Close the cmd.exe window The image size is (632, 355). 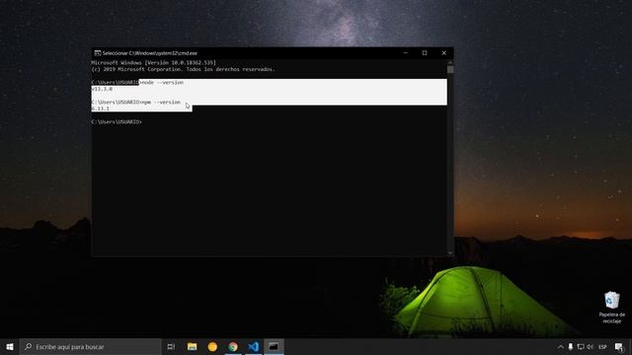coord(443,52)
